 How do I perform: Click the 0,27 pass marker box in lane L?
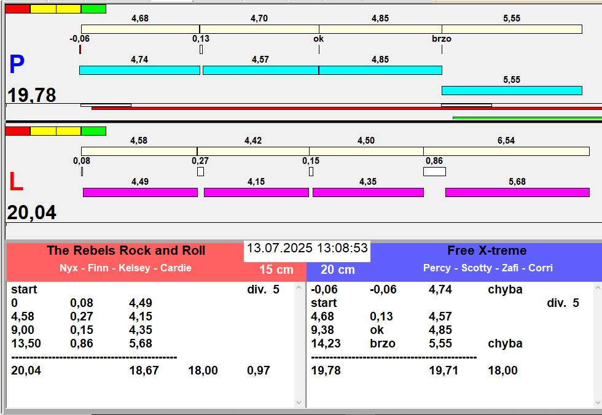200,171
